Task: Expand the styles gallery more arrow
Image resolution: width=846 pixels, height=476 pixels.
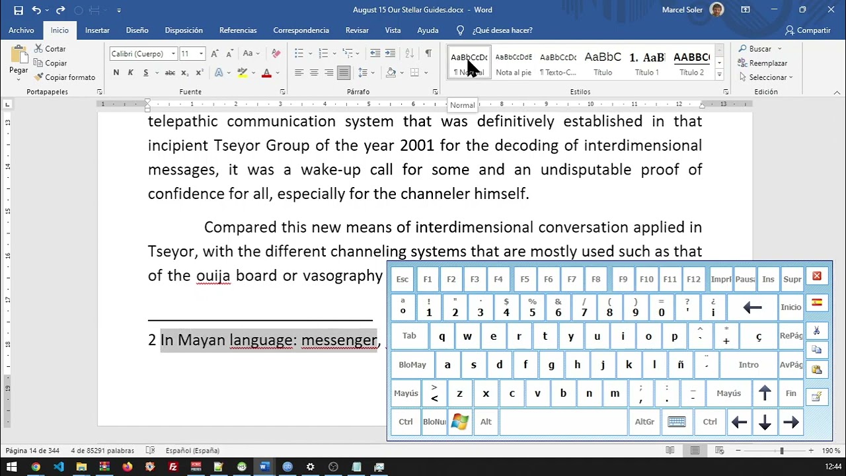Action: point(719,75)
